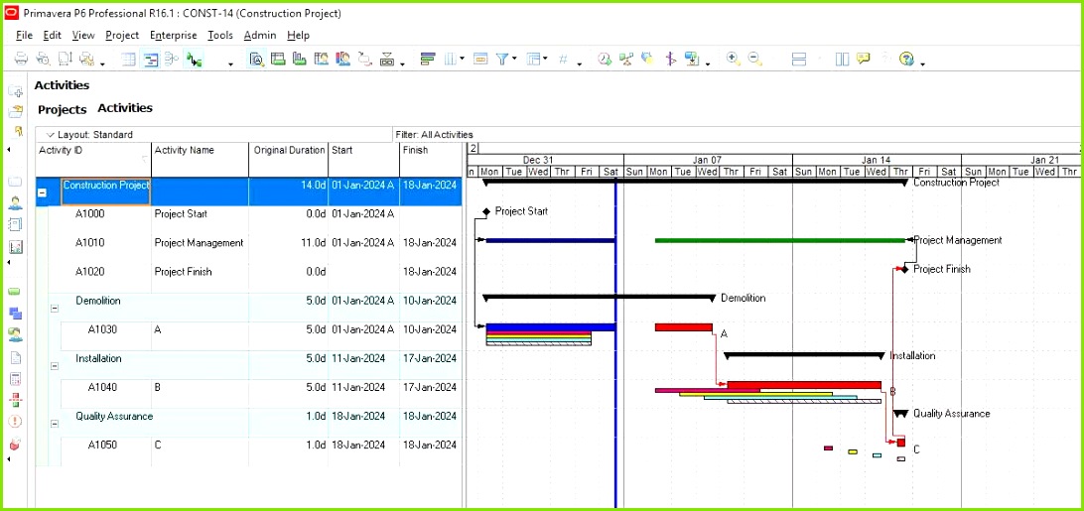Open the Enterprise menu
The image size is (1084, 511).
[x=173, y=36]
